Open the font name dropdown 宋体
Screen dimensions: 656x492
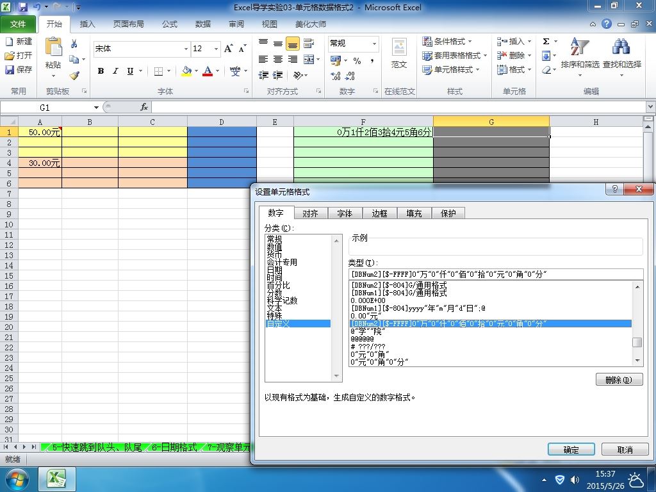(x=186, y=49)
